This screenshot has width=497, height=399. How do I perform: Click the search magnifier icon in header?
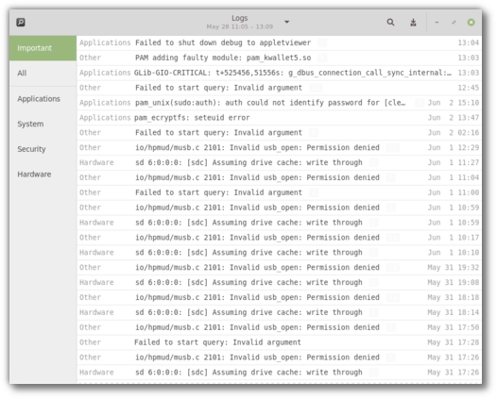click(390, 22)
